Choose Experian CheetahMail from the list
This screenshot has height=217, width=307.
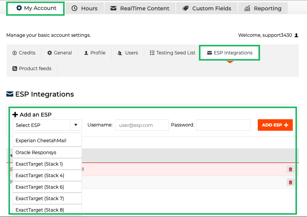(41, 141)
